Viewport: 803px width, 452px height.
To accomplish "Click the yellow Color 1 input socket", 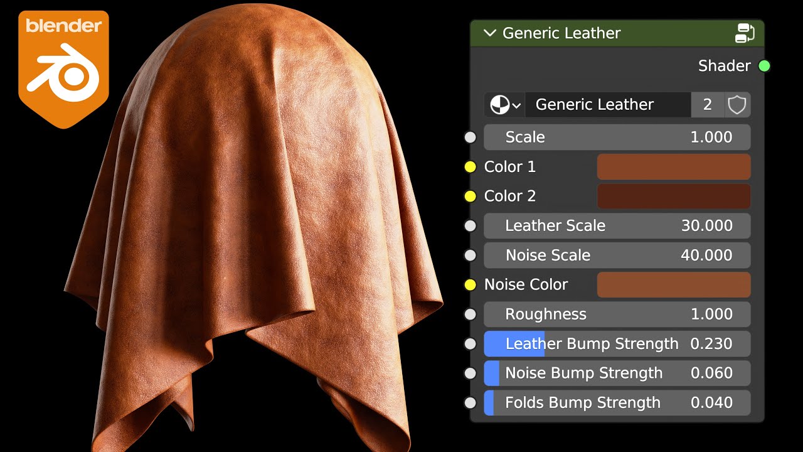I will pyautogui.click(x=471, y=167).
